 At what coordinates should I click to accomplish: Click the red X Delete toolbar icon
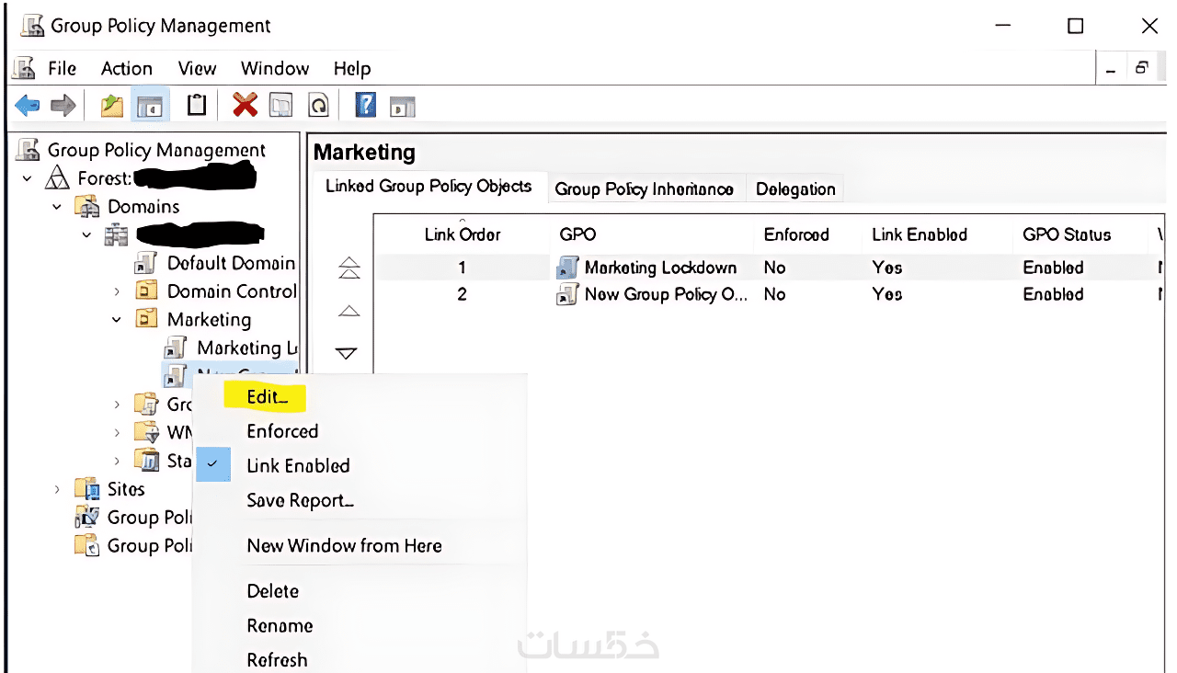[245, 105]
